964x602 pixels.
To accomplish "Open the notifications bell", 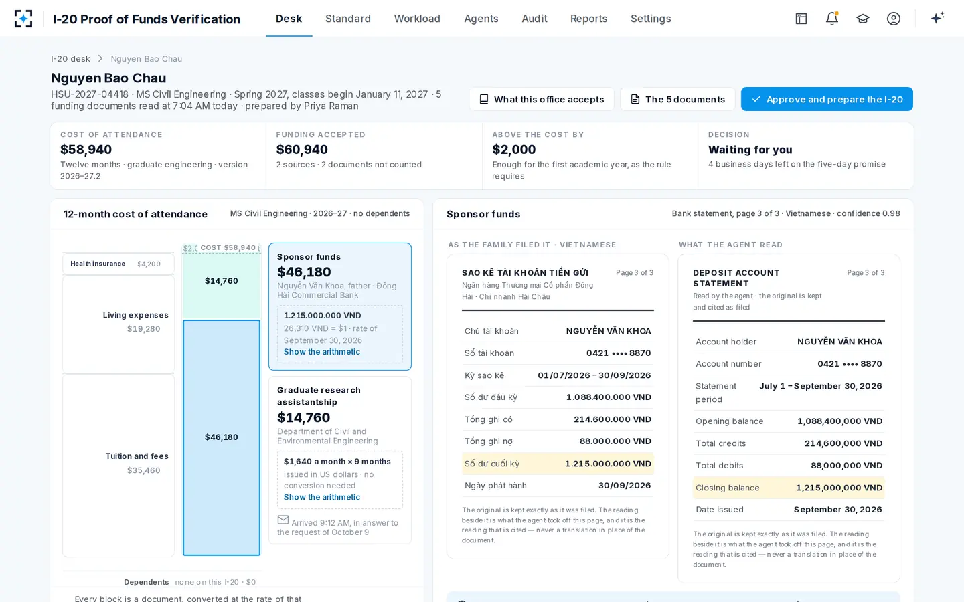I will click(x=832, y=19).
